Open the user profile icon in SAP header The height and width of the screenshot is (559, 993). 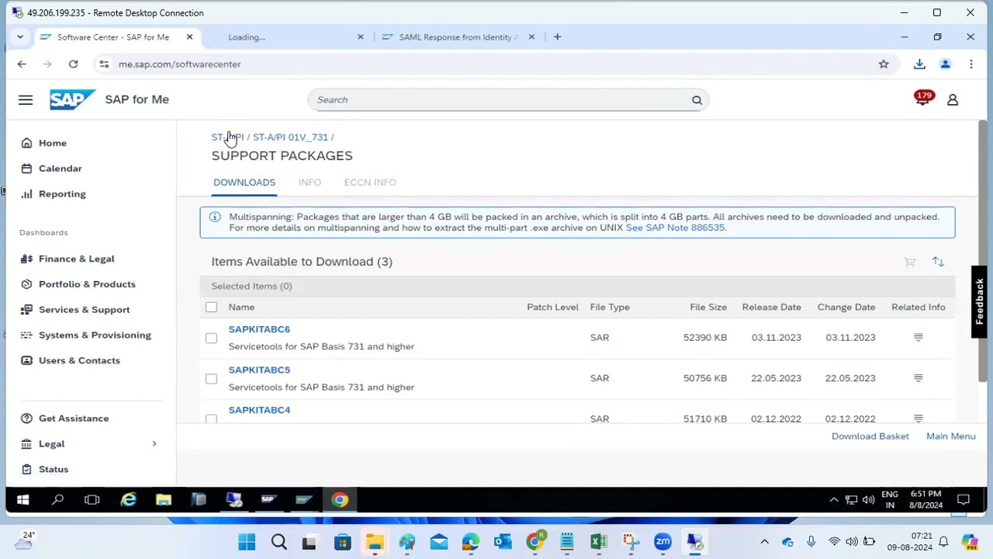pos(953,99)
